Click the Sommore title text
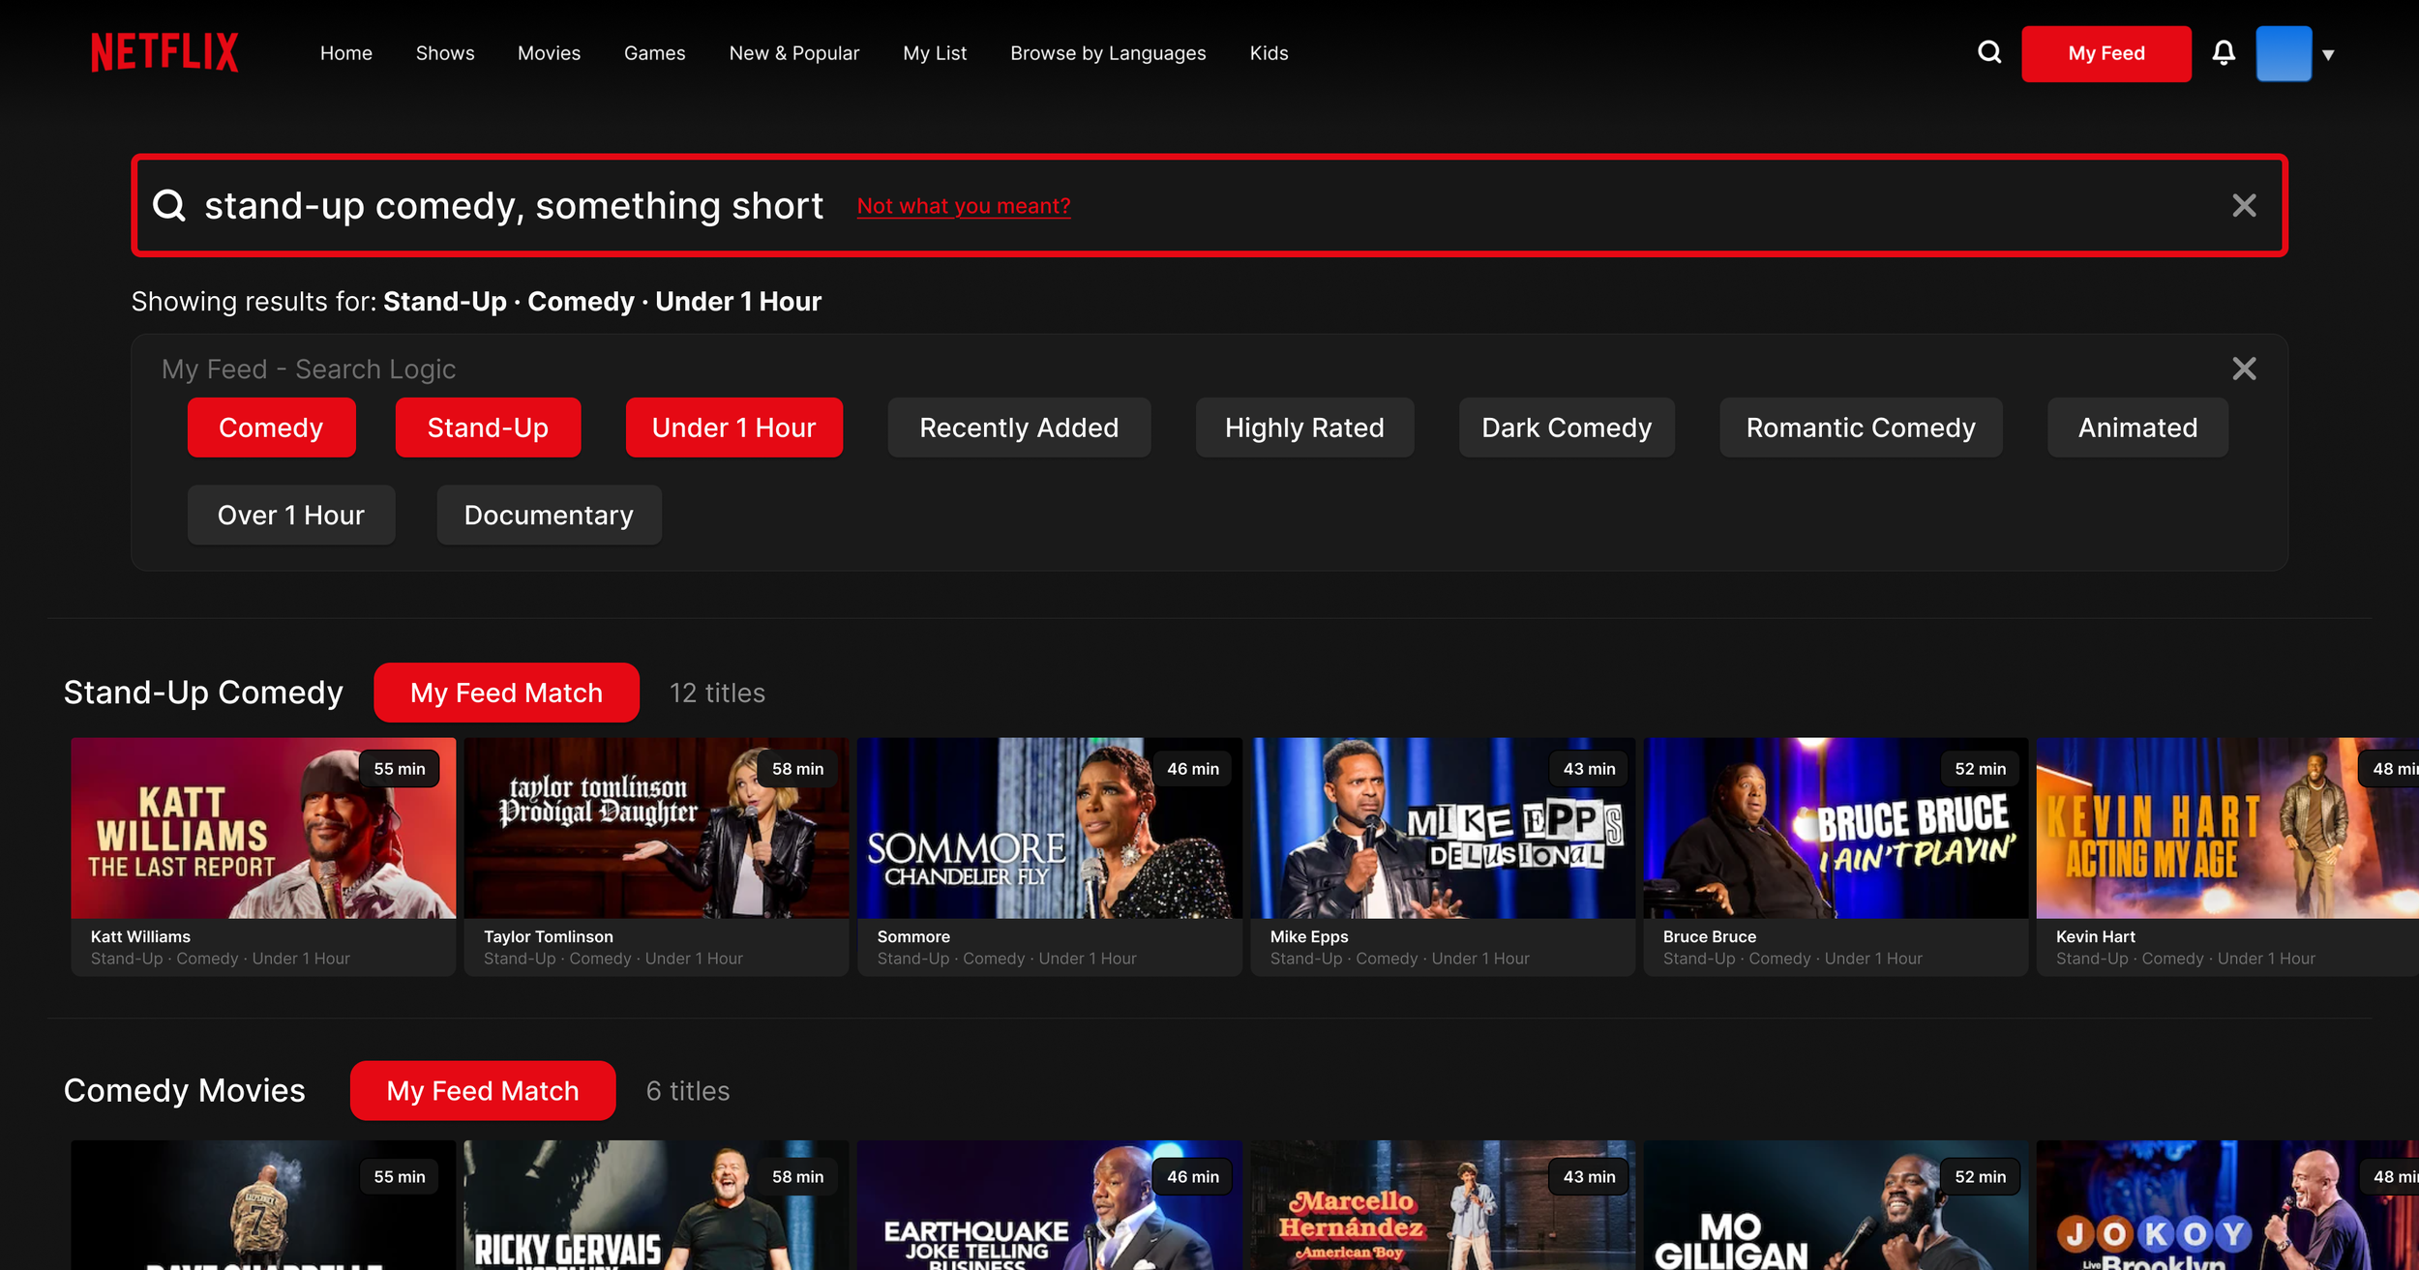Viewport: 2419px width, 1270px height. tap(913, 936)
